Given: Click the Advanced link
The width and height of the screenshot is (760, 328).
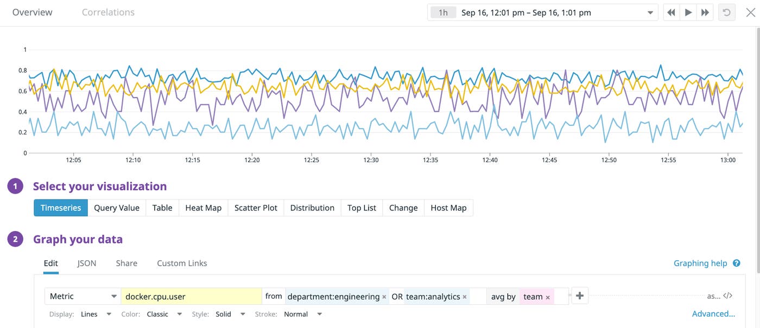Looking at the screenshot, I should (712, 313).
